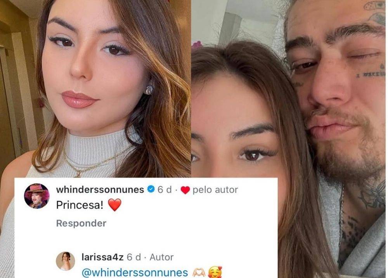Click the larissa4z username

click(x=102, y=257)
